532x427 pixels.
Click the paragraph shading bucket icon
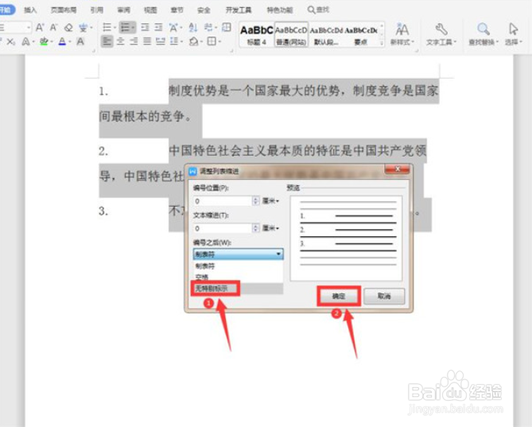point(193,41)
